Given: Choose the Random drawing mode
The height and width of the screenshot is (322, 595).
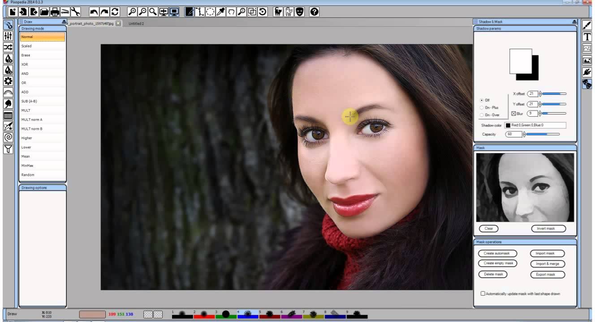Looking at the screenshot, I should [x=43, y=175].
